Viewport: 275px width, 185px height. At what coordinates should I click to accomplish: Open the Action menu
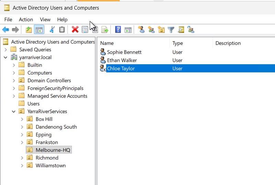26,20
